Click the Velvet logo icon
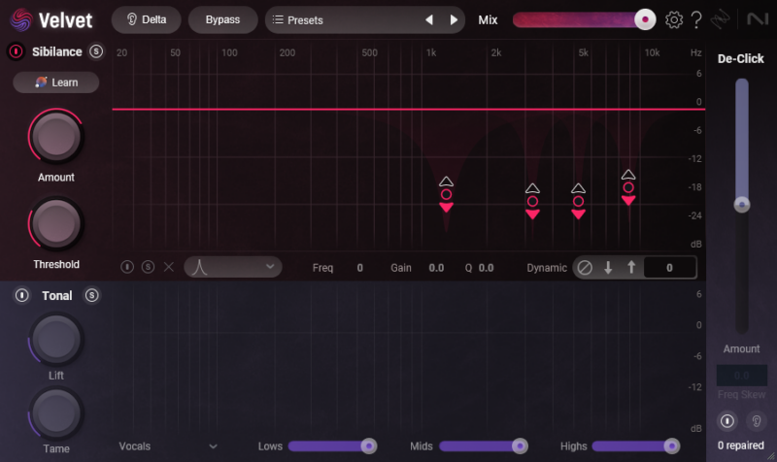This screenshot has height=462, width=777. (20, 20)
